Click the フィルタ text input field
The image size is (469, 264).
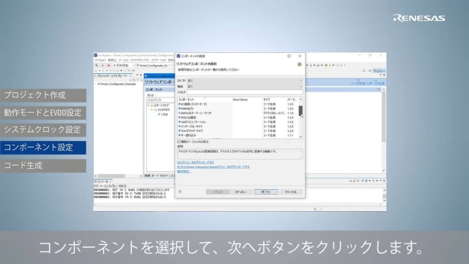245,92
